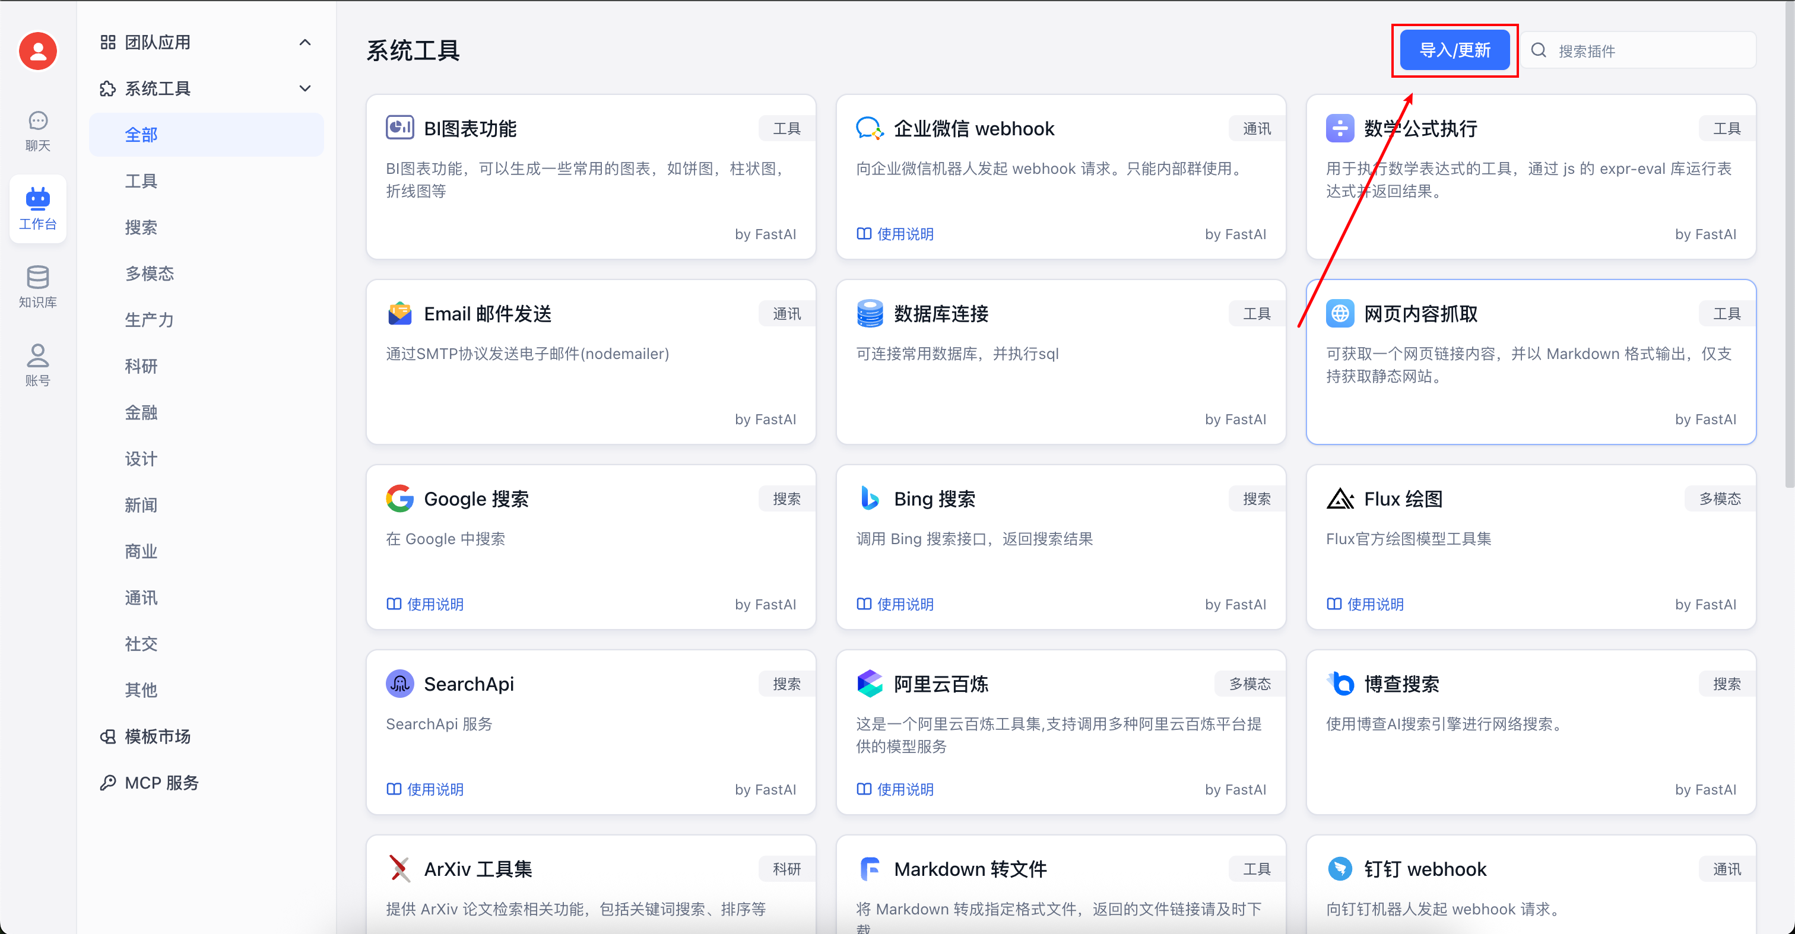Select the 商业 category
Image resolution: width=1795 pixels, height=934 pixels.
[x=207, y=552]
